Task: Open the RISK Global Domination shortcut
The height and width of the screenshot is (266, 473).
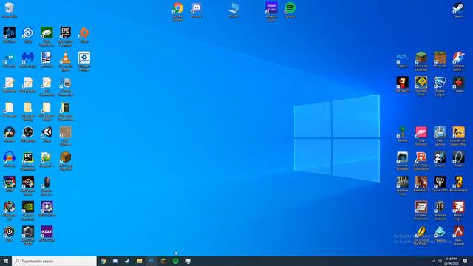Action: point(421,161)
